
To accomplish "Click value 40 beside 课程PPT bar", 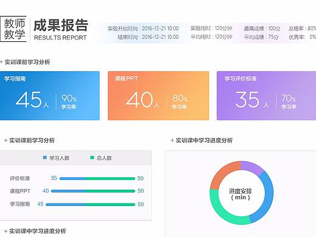I will click(46, 191).
